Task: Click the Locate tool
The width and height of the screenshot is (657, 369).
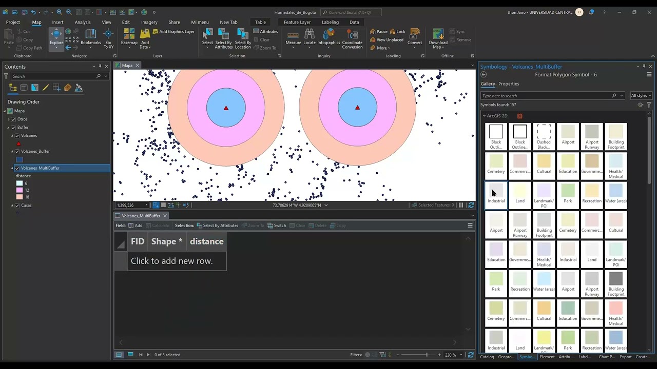Action: coord(310,37)
